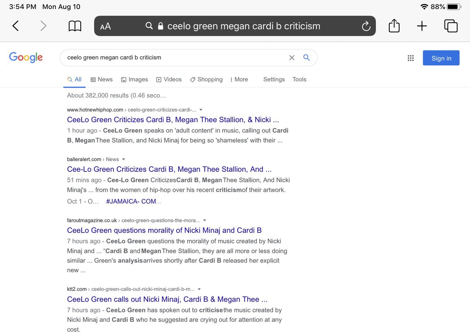The width and height of the screenshot is (470, 335).
Task: Switch to the News tab
Action: [x=101, y=79]
